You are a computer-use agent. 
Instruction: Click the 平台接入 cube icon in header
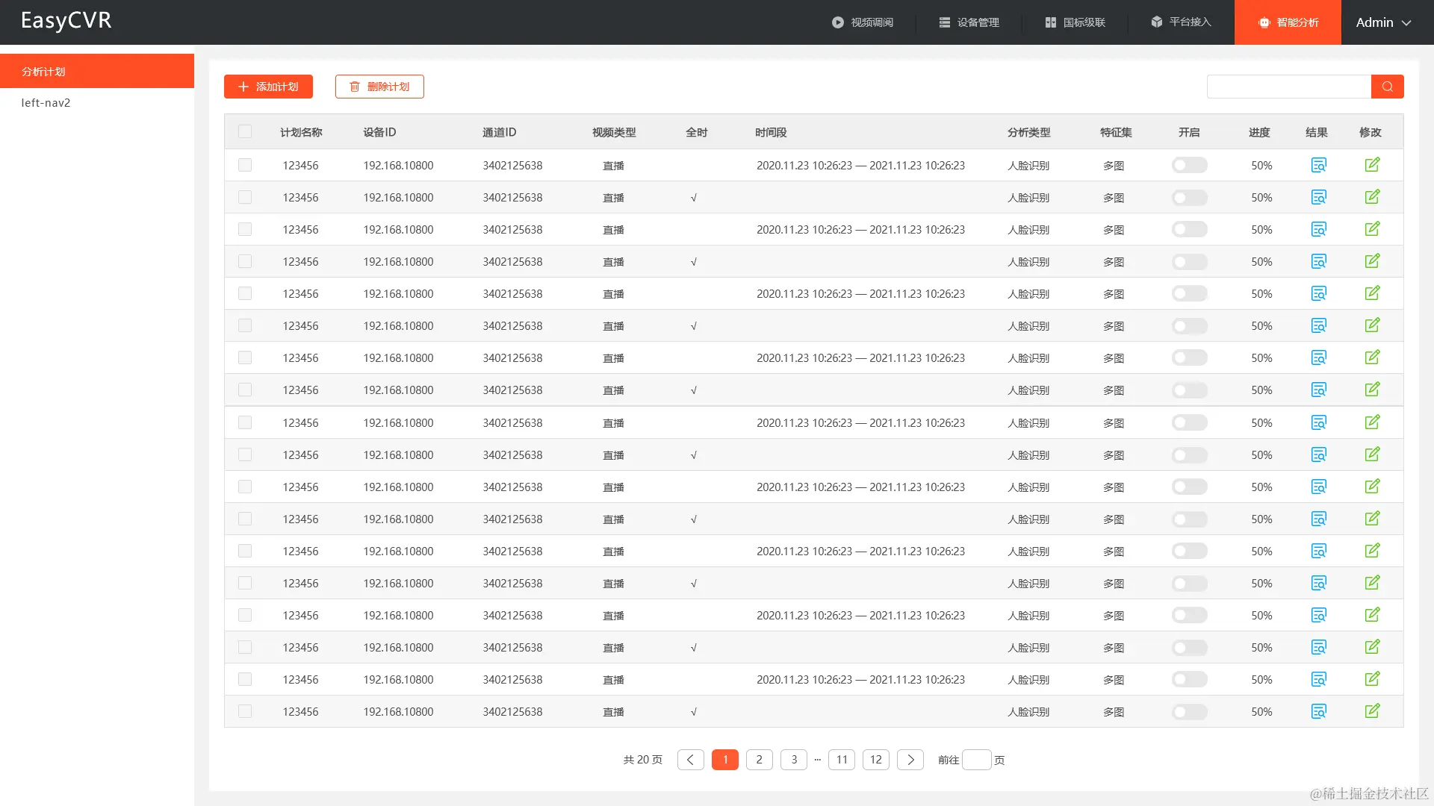click(x=1156, y=22)
